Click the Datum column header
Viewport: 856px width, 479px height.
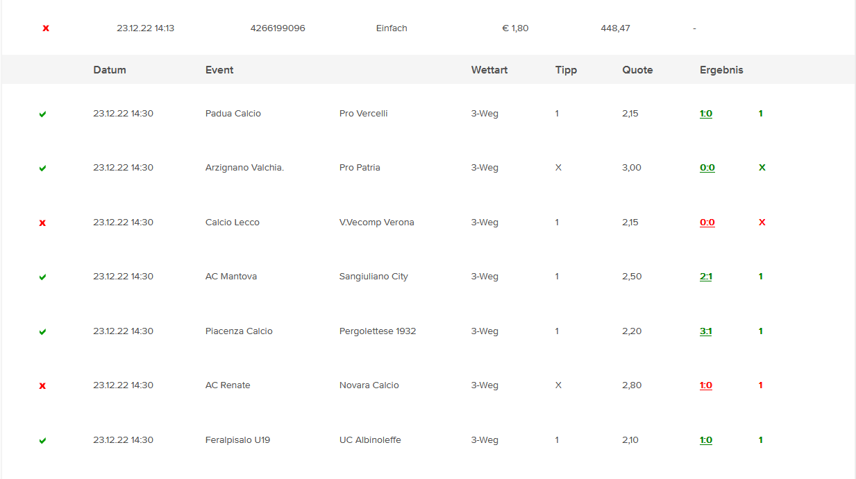(x=110, y=70)
